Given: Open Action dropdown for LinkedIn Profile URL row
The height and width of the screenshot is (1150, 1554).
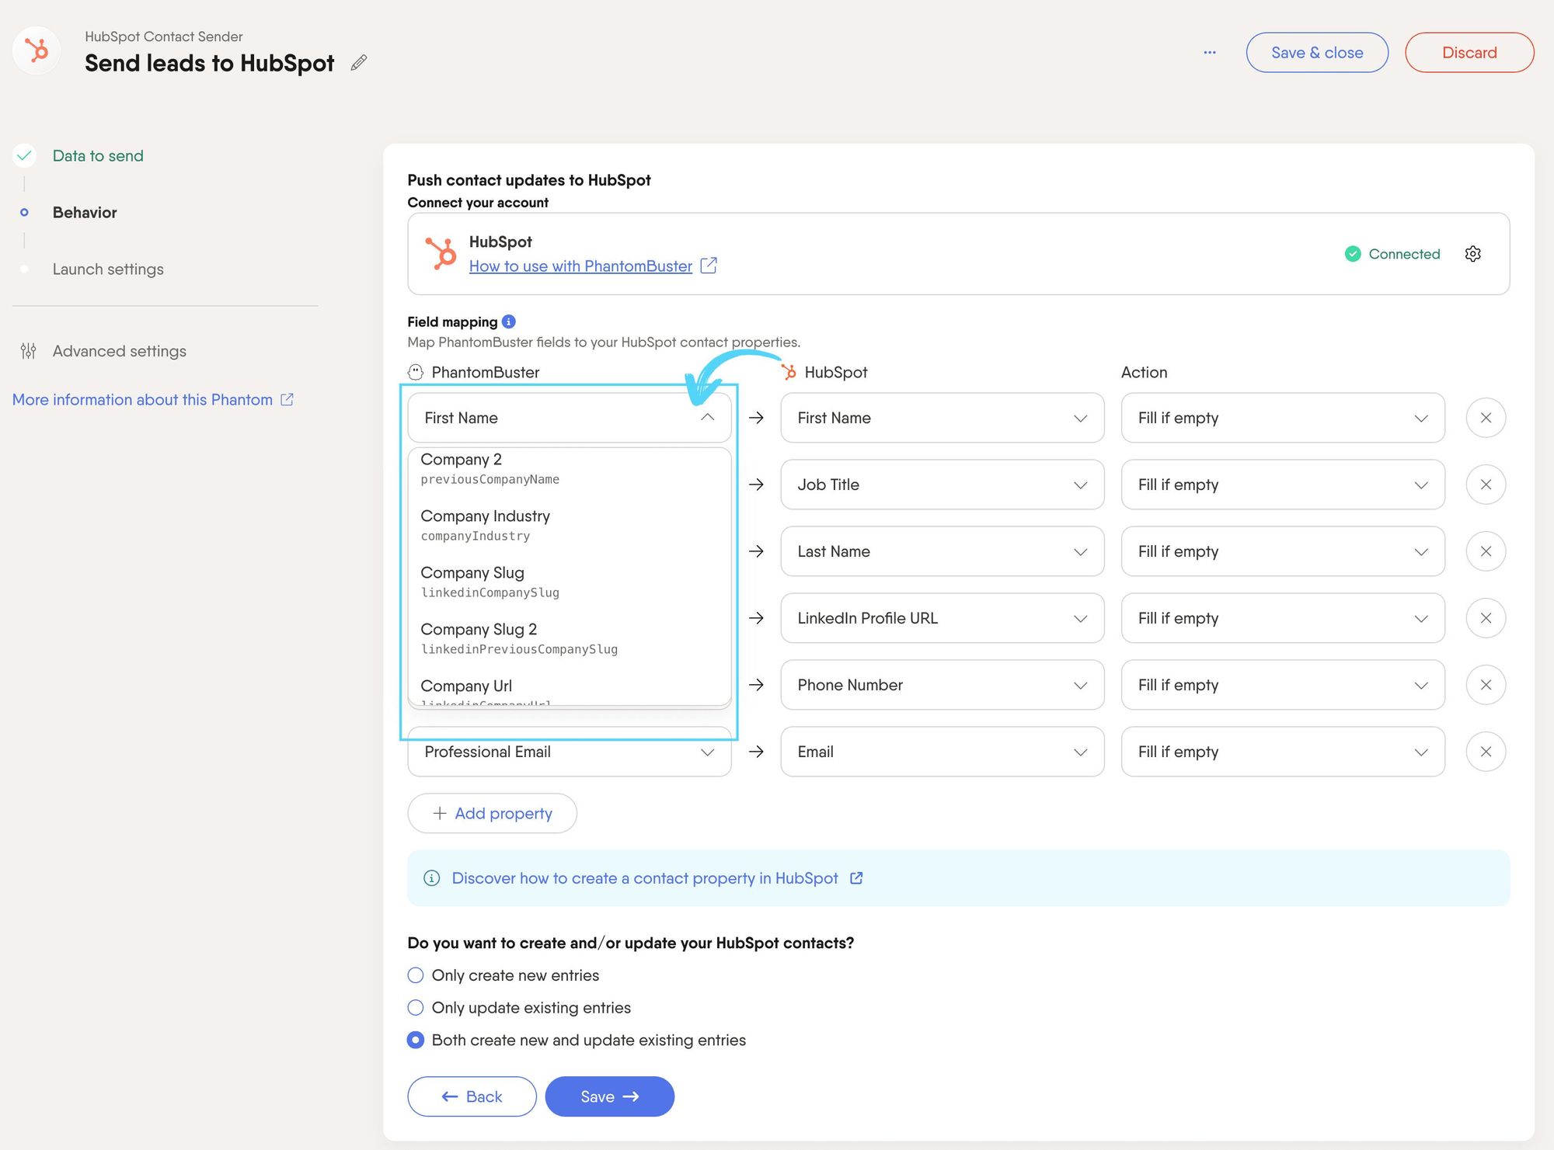Looking at the screenshot, I should (x=1283, y=618).
